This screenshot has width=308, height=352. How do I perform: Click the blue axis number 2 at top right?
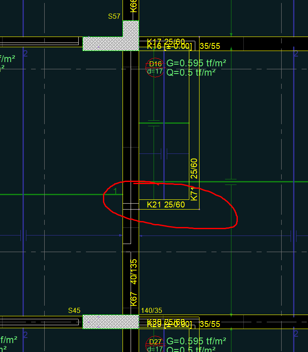click(x=296, y=54)
